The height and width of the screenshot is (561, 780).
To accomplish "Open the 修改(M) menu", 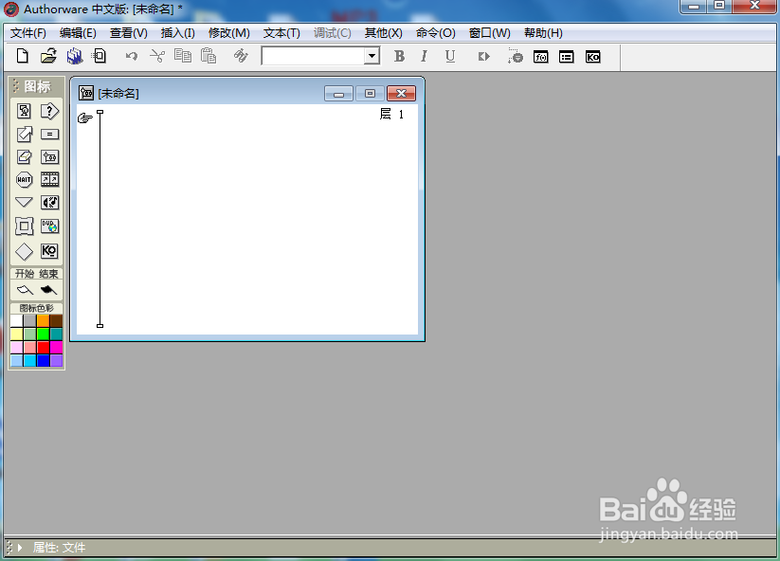I will coord(228,33).
